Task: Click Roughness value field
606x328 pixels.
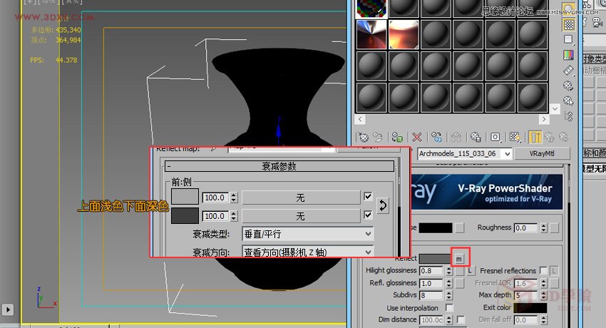Action: tap(526, 227)
